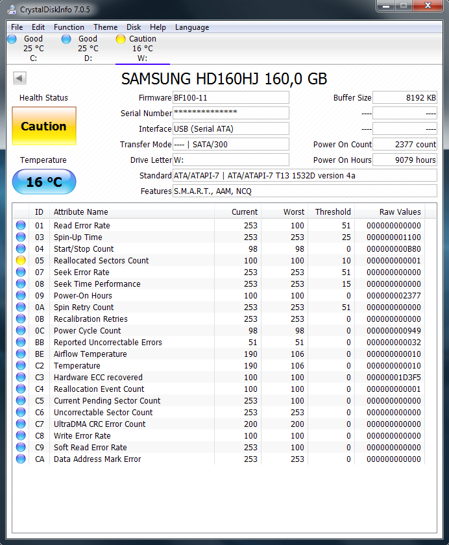Open the Theme menu
The image size is (449, 545).
point(105,27)
